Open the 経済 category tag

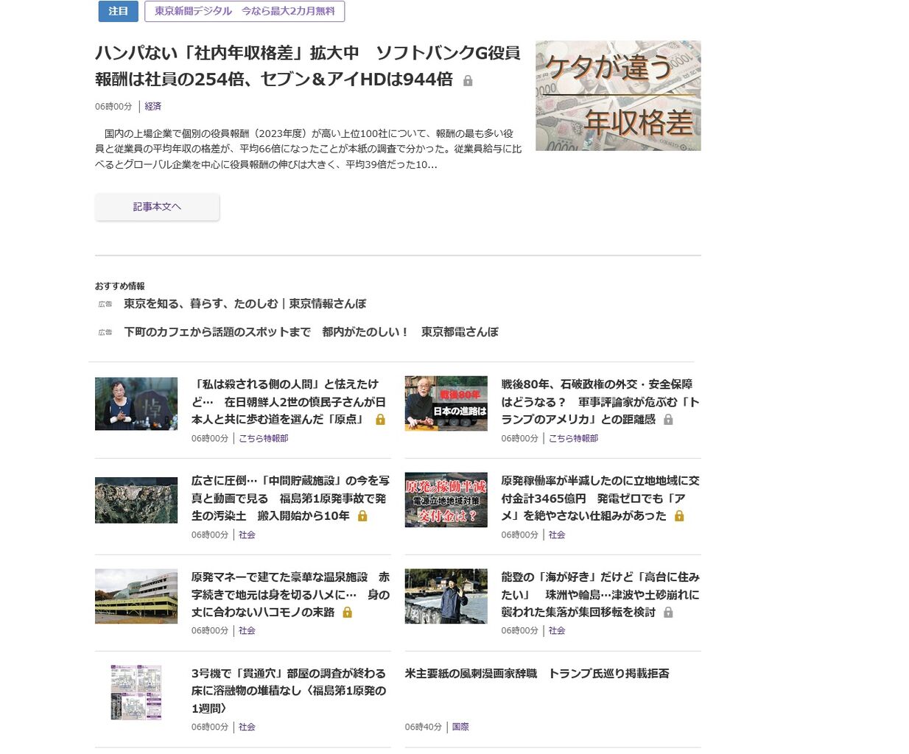(153, 106)
